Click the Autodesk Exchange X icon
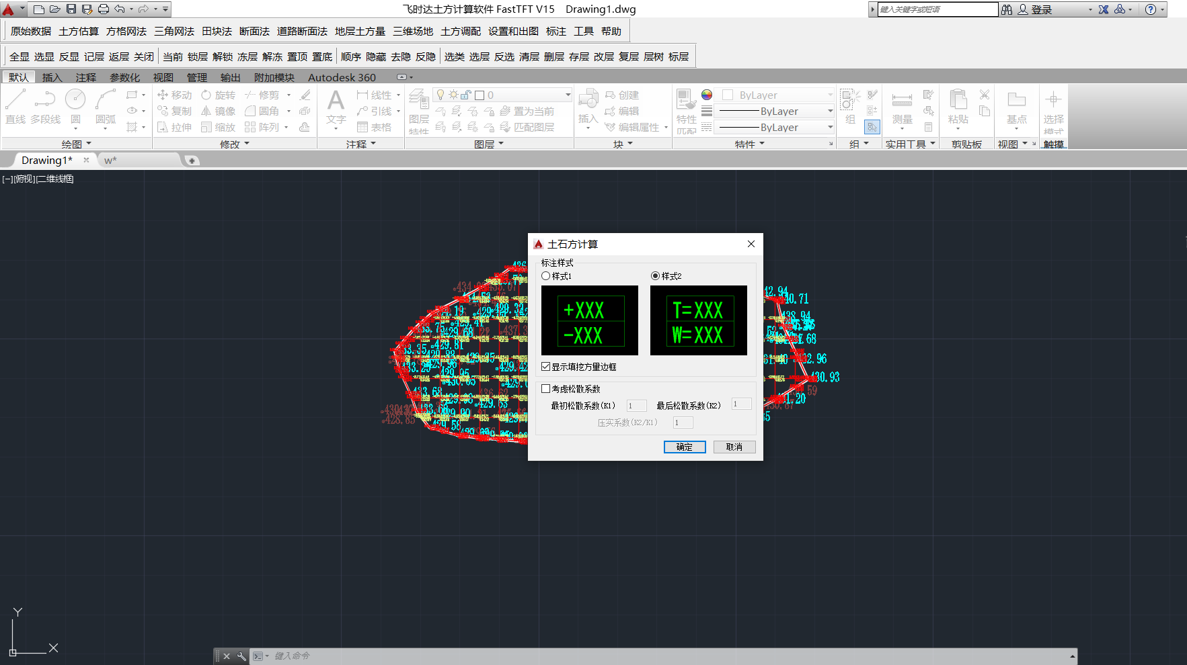The image size is (1187, 665). 1104,9
